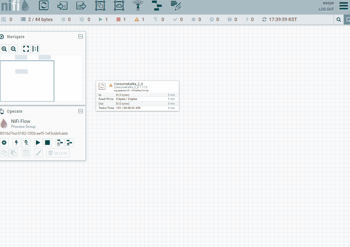350x247 pixels.
Task: Click the up-to-date checkmark indicator
Action: point(178,19)
